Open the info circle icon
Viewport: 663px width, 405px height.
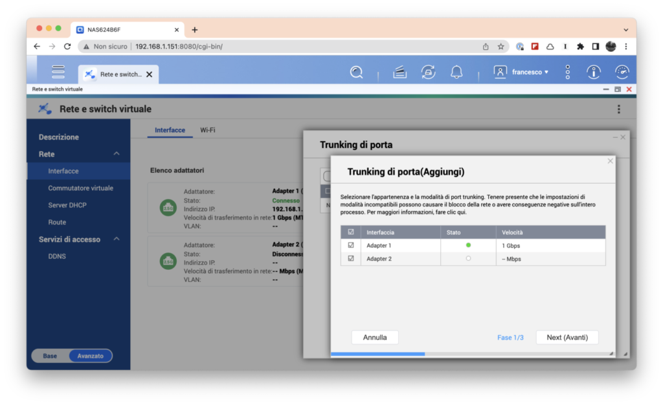(x=594, y=72)
